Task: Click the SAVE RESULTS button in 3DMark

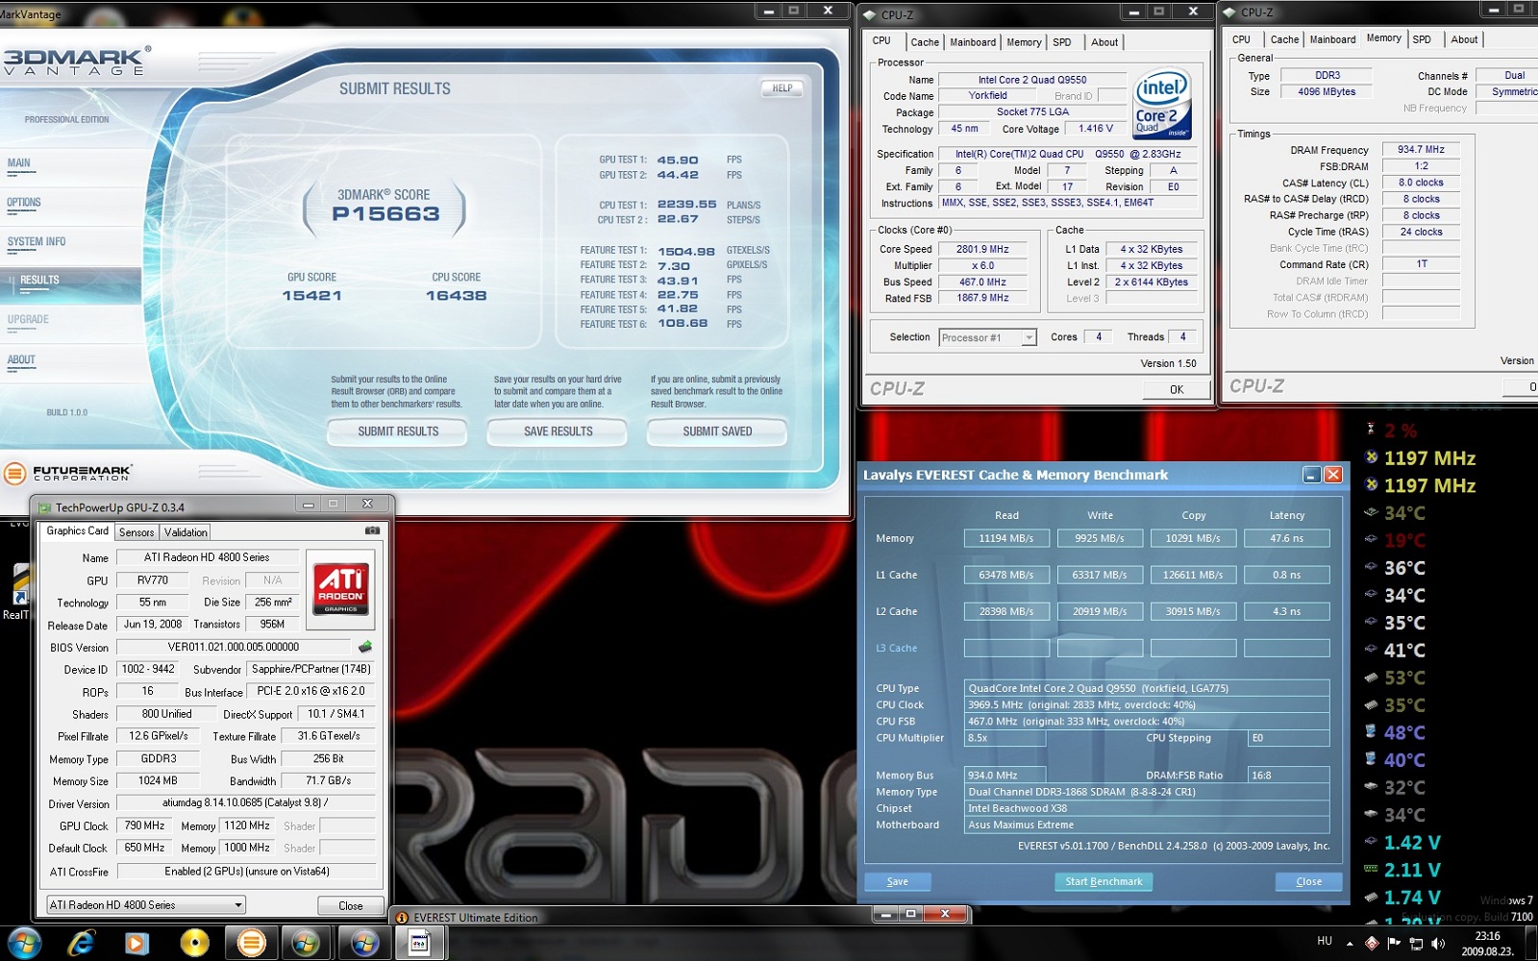Action: click(558, 432)
